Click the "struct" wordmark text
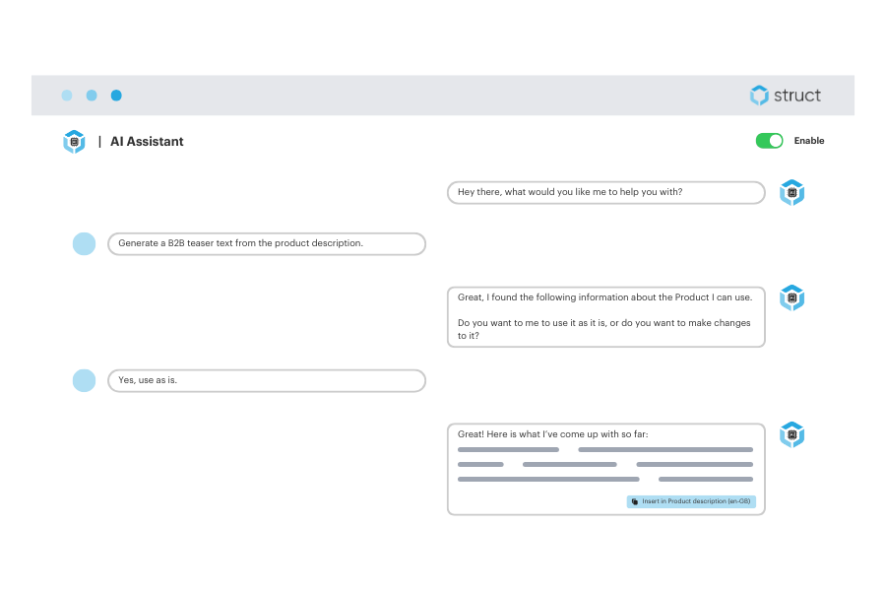Viewport: 886px width, 591px height. 797,96
